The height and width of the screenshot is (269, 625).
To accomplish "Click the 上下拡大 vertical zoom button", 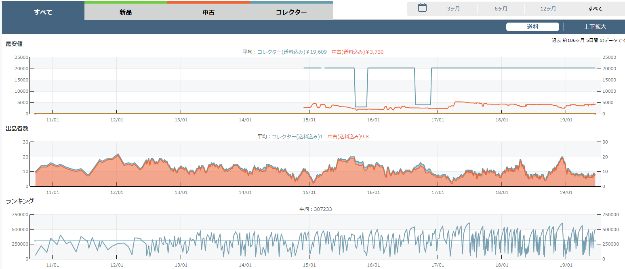I will (x=595, y=27).
